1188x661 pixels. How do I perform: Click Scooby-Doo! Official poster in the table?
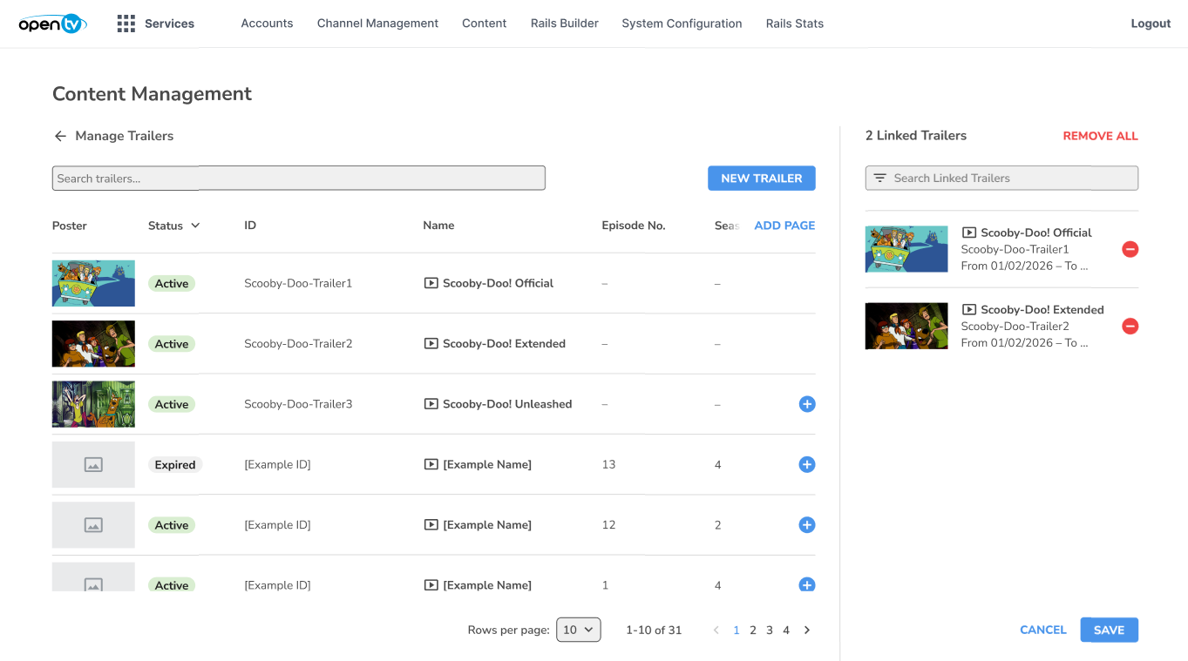93,283
